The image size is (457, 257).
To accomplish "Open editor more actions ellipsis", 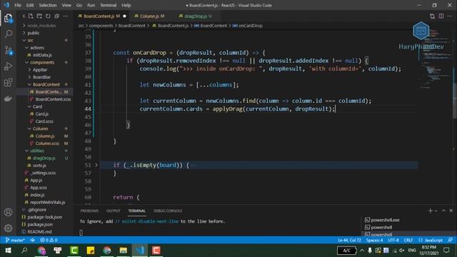I will 450,16.
